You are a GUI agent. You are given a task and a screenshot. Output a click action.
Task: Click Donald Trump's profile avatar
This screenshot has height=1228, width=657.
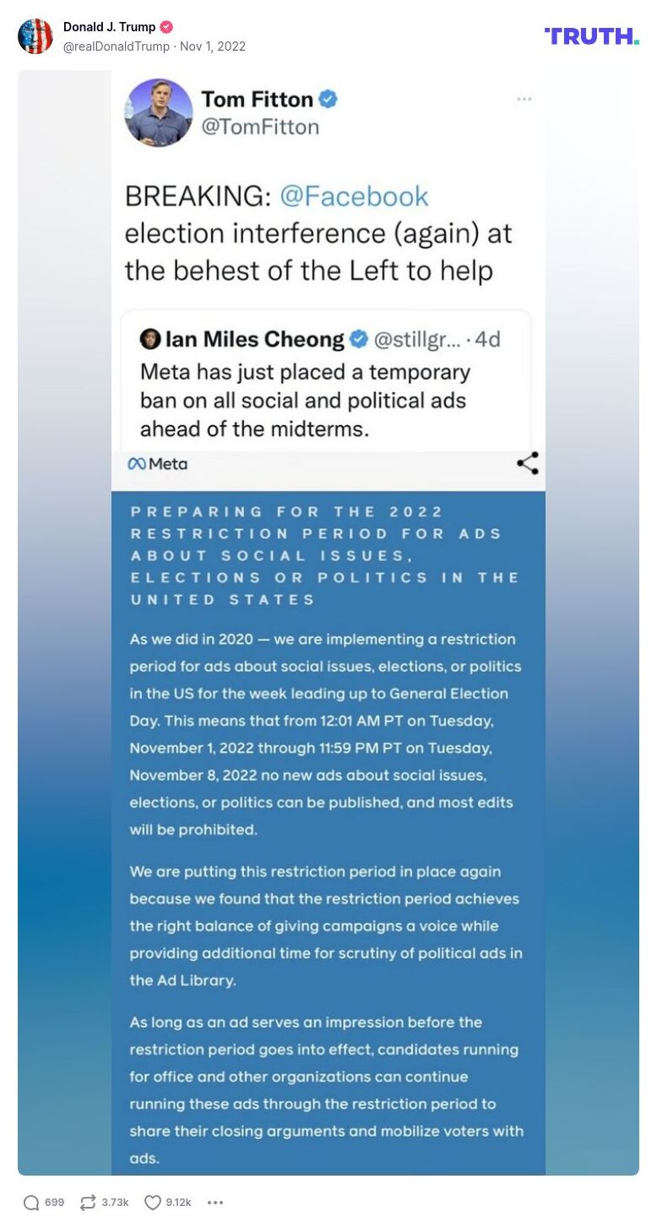(x=35, y=35)
